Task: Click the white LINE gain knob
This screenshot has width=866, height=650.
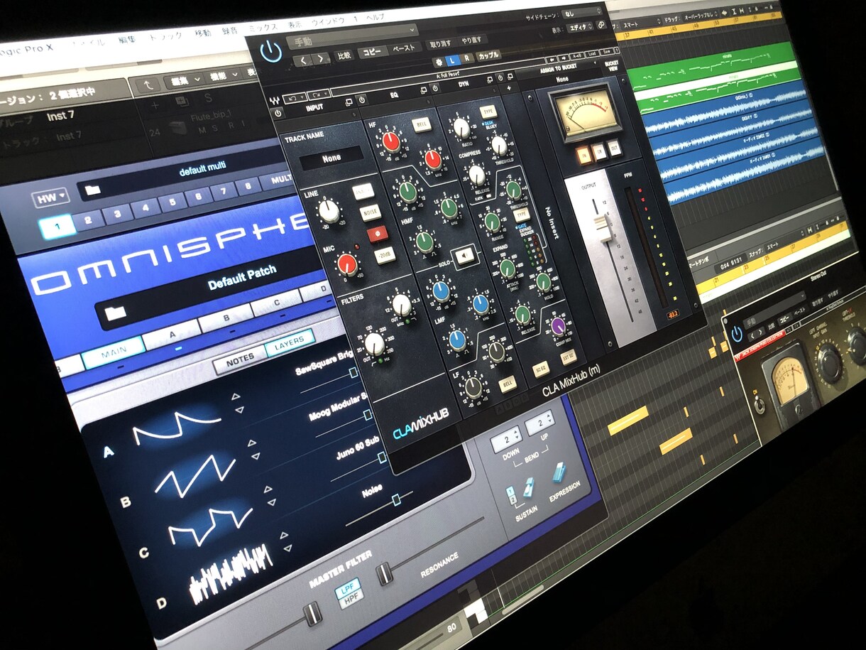Action: click(x=329, y=211)
